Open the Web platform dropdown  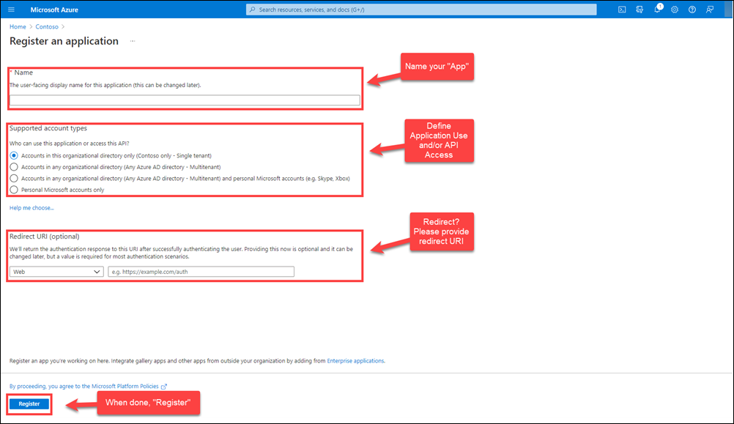click(56, 271)
